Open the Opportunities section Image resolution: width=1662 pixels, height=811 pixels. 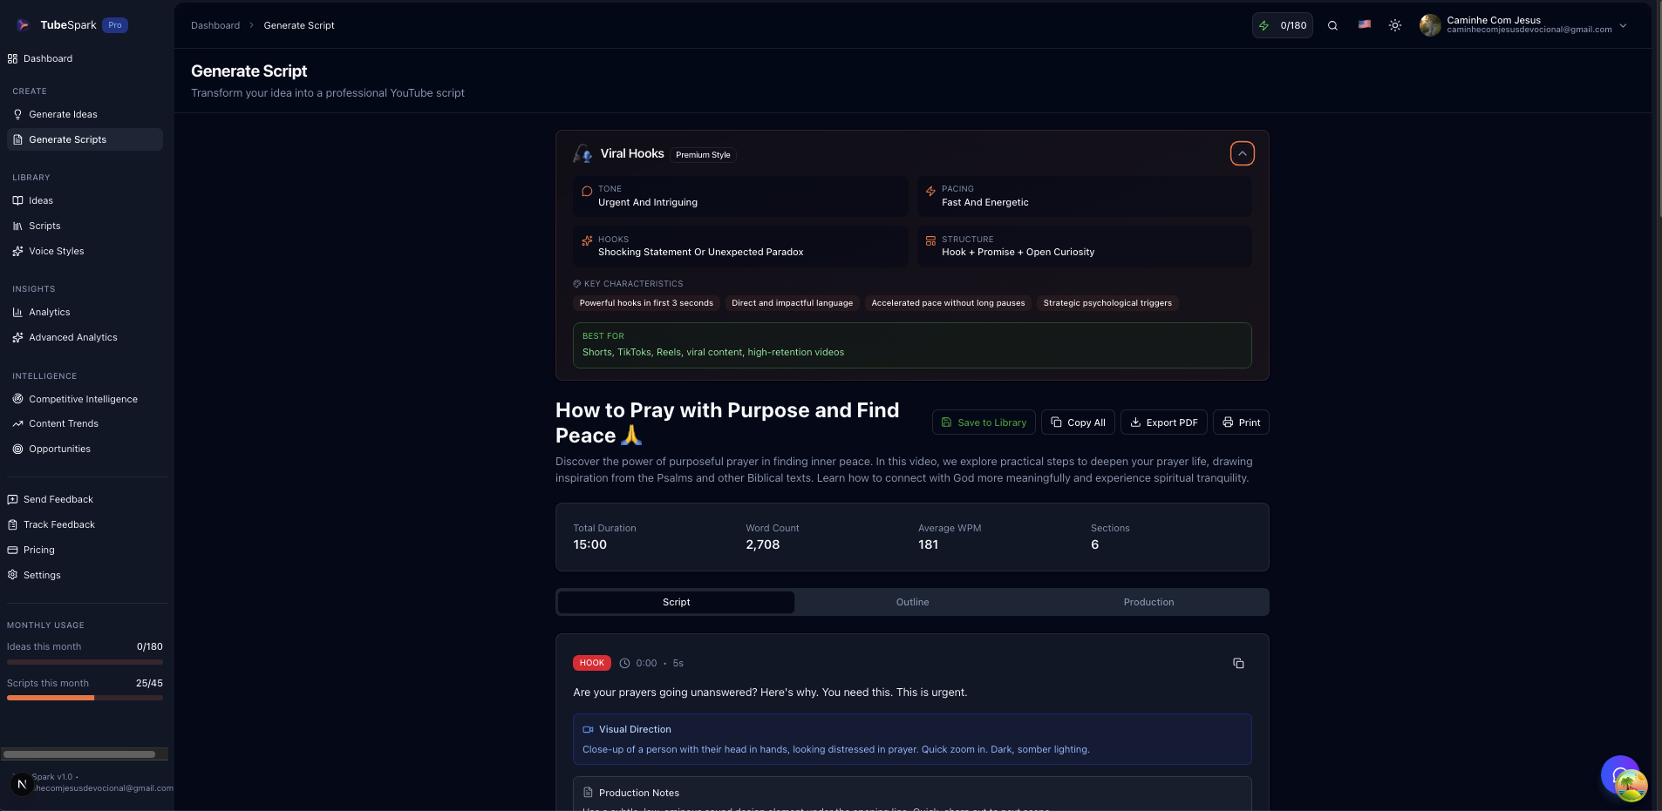coord(59,449)
